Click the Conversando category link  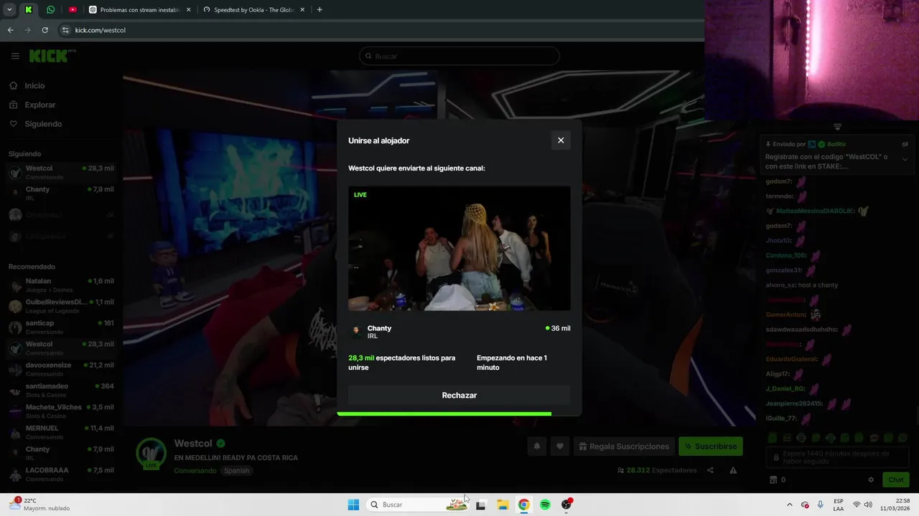pyautogui.click(x=195, y=471)
